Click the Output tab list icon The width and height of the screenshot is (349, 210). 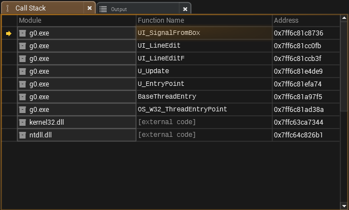(x=103, y=9)
